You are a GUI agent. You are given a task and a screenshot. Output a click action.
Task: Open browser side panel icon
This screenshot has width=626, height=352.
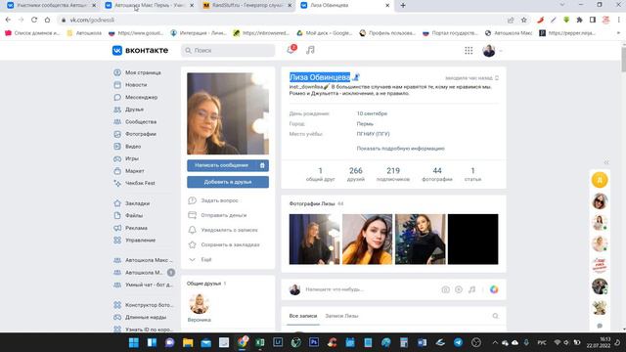click(593, 20)
